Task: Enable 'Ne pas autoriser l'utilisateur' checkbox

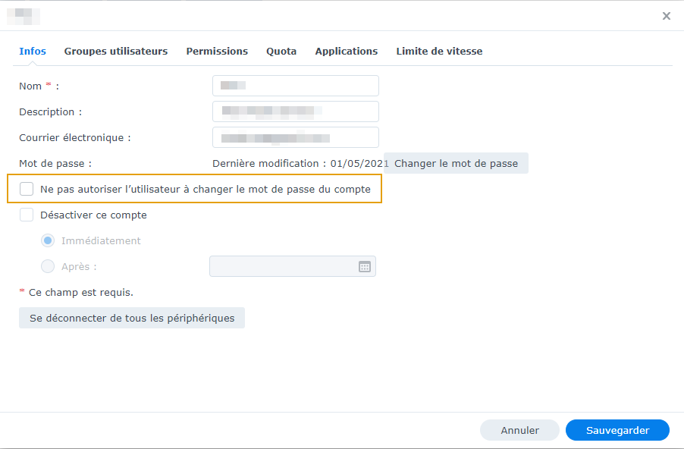Action: 27,189
